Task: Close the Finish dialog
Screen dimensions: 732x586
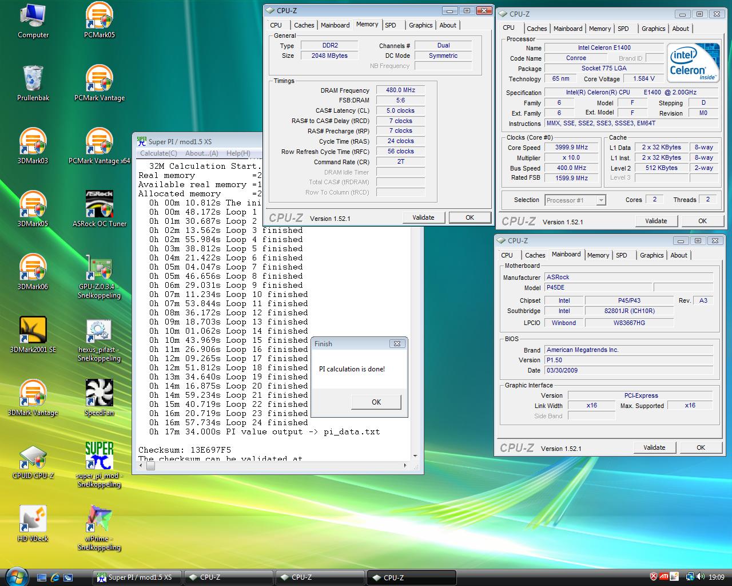Action: [x=397, y=343]
